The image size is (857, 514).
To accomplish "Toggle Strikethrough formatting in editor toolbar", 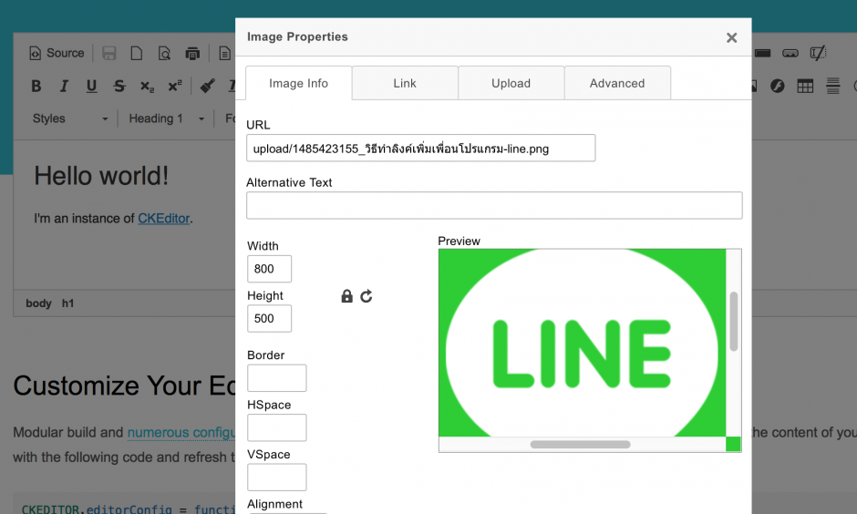I will pyautogui.click(x=119, y=86).
